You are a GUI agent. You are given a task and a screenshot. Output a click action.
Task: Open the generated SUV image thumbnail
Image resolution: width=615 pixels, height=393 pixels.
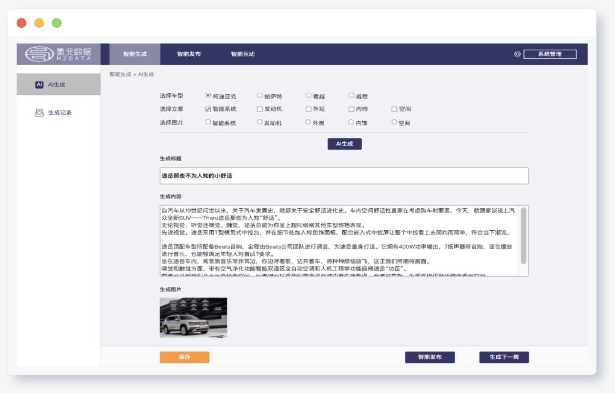[x=194, y=318]
